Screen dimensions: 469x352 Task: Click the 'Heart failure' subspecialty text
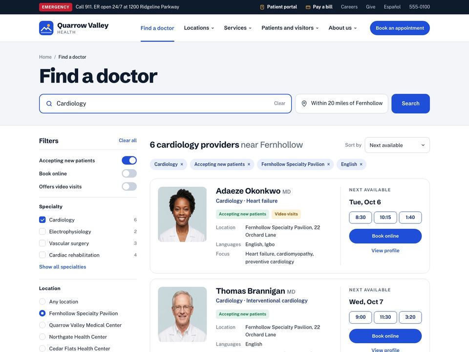coord(262,201)
